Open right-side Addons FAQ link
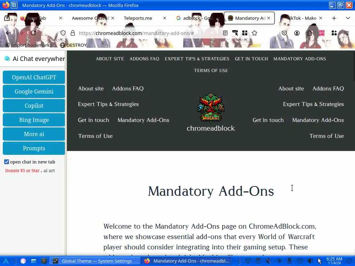Image resolution: width=355 pixels, height=266 pixels. pos(328,88)
